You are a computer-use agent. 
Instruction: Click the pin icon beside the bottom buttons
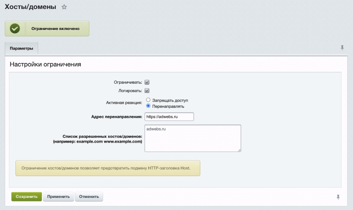pyautogui.click(x=338, y=197)
